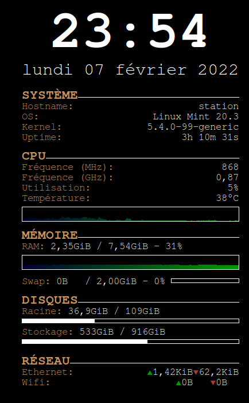Click the 23:54 clock display
249x403 pixels.
click(129, 30)
